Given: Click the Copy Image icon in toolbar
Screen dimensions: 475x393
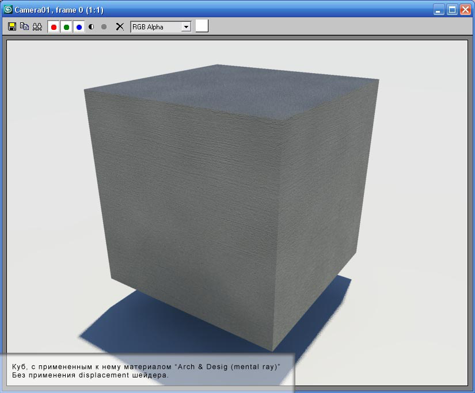Looking at the screenshot, I should 24,26.
